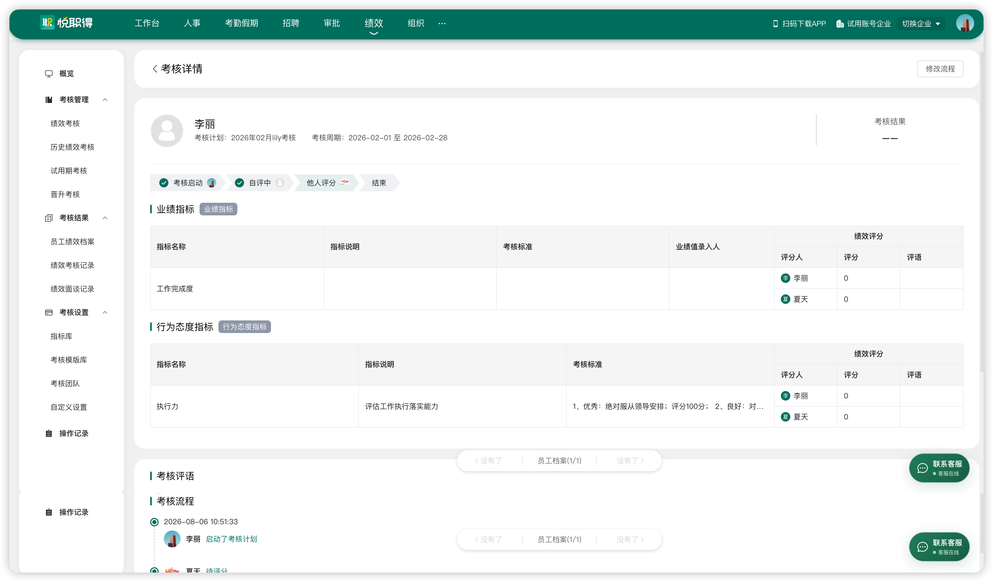Click avatar in 他人评分 step
The height and width of the screenshot is (582, 993).
(345, 182)
